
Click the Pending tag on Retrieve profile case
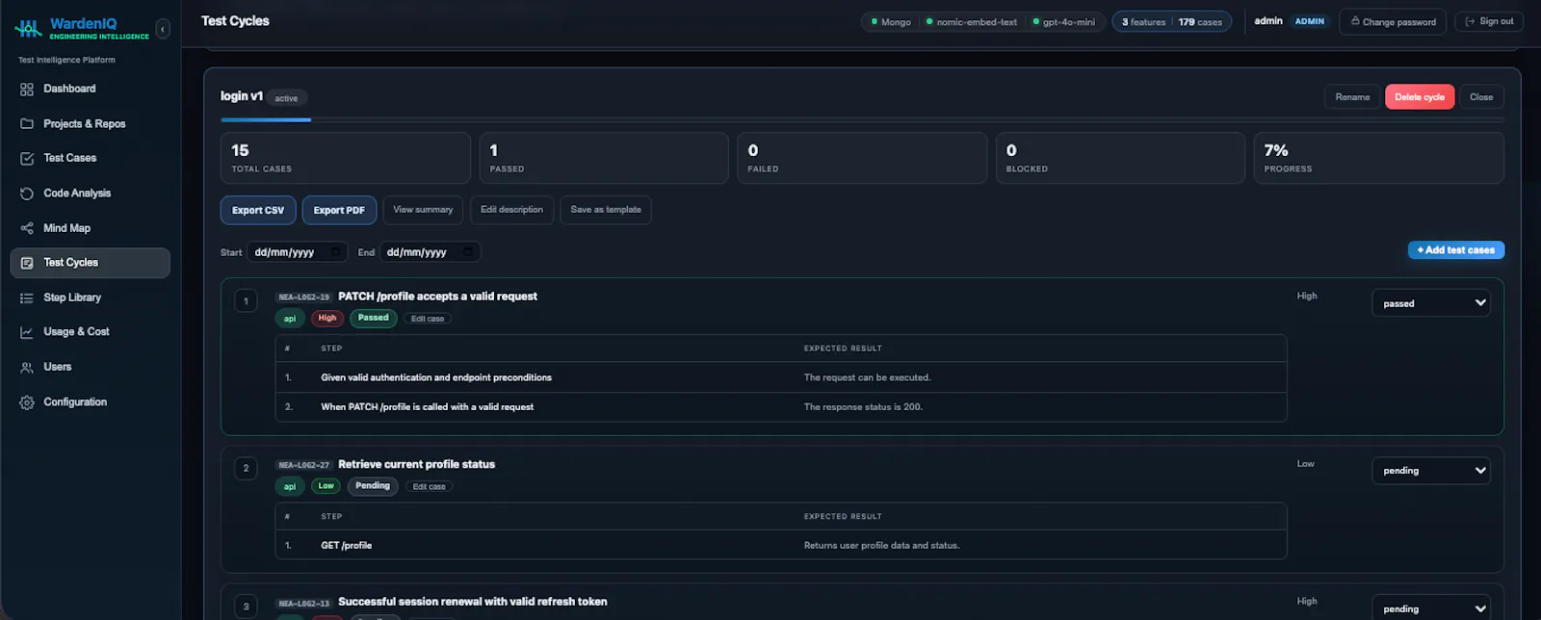pos(373,486)
